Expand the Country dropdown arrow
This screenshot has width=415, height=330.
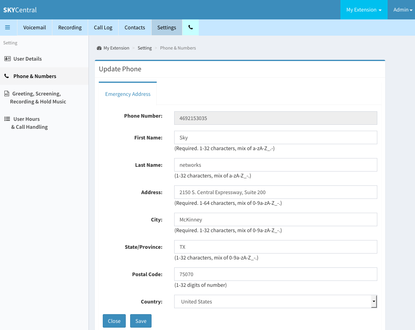(374, 301)
